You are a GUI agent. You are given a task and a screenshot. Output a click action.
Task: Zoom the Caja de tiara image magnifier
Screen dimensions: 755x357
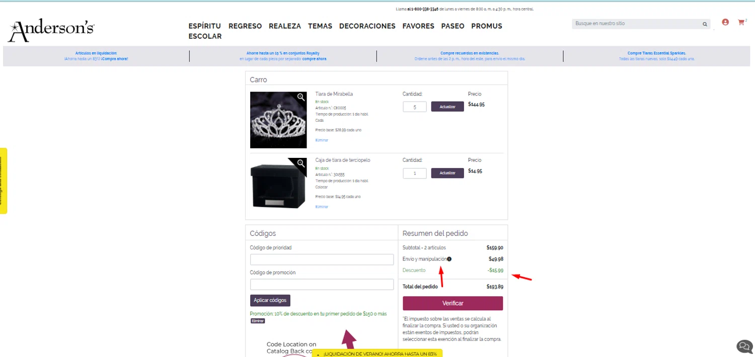click(x=301, y=163)
